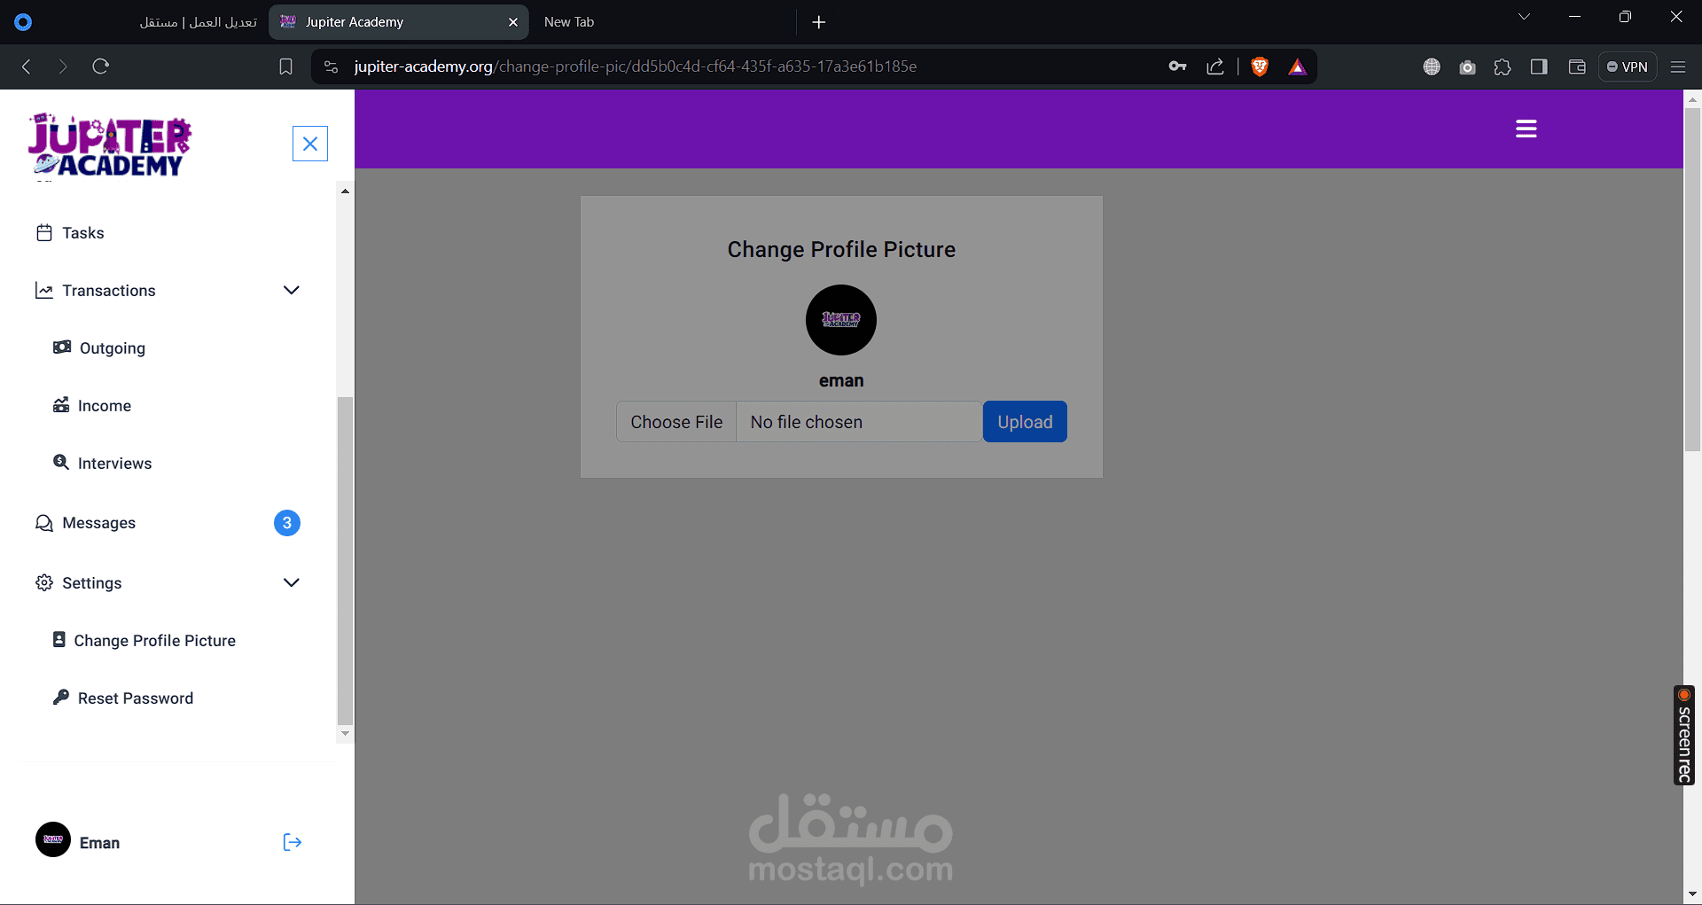Viewport: 1702px width, 905px height.
Task: Collapse the Settings chevron
Action: 291,582
